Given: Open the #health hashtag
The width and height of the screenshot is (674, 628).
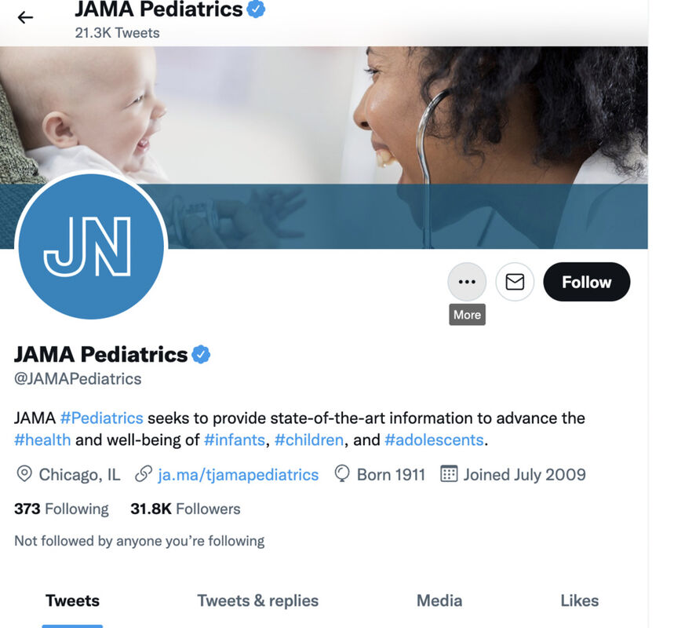Looking at the screenshot, I should pyautogui.click(x=42, y=440).
